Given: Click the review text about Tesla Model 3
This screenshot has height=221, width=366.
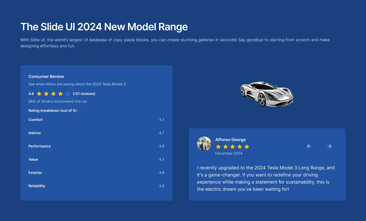Looking at the screenshot, I should pyautogui.click(x=266, y=178).
